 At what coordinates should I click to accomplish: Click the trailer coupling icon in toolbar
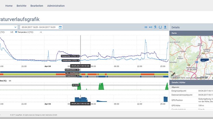150,27
